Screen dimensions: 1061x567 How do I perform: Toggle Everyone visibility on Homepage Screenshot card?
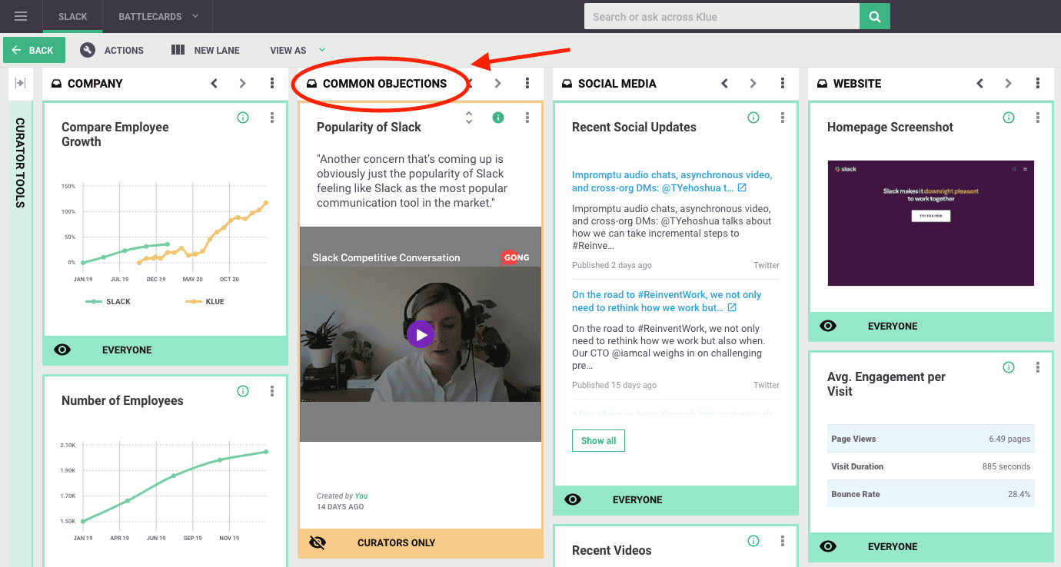tap(828, 326)
